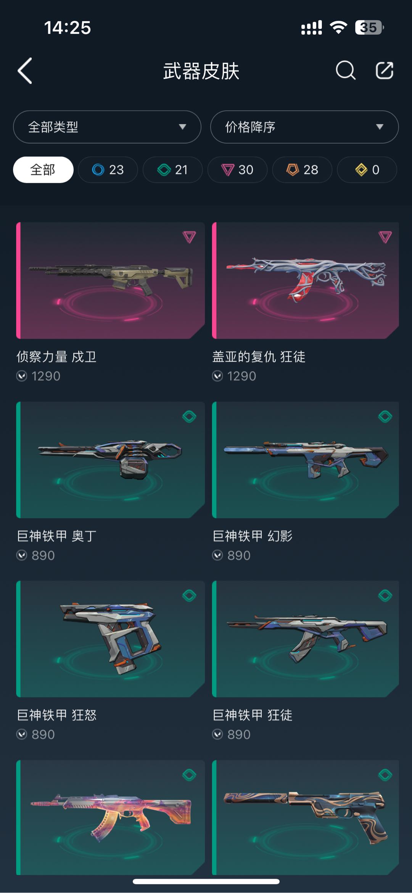Select the orange pentagon tier showing 28
Viewport: 412px width, 893px height.
(302, 170)
